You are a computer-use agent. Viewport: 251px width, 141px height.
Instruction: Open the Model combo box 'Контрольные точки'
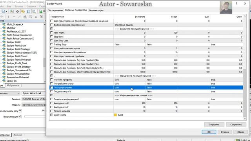click(x=34, y=105)
